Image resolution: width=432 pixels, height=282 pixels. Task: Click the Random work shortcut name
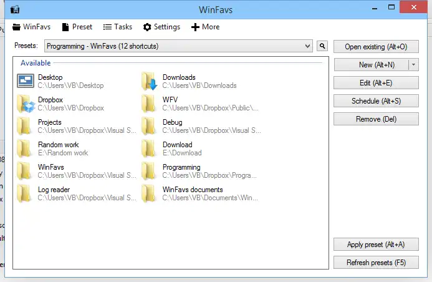pos(59,145)
